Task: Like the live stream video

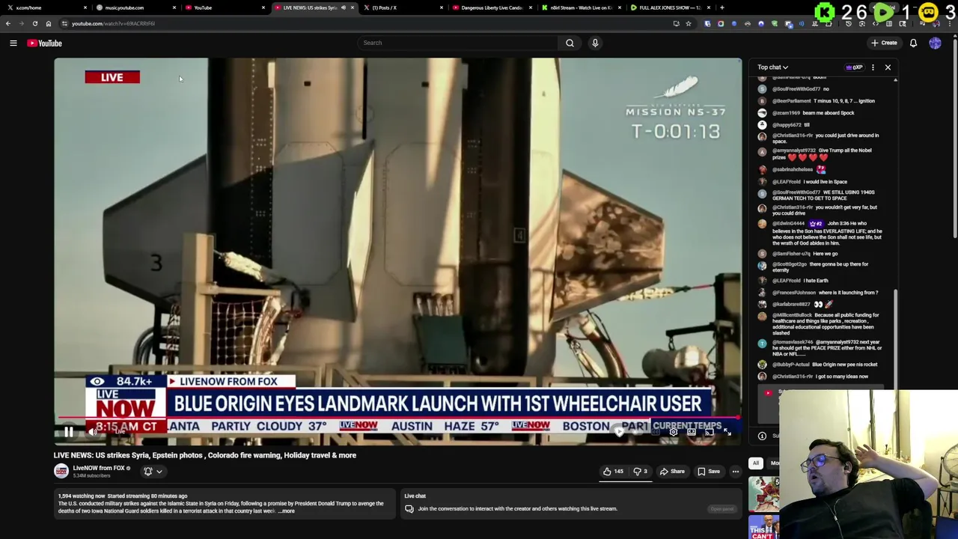Action: coord(613,472)
